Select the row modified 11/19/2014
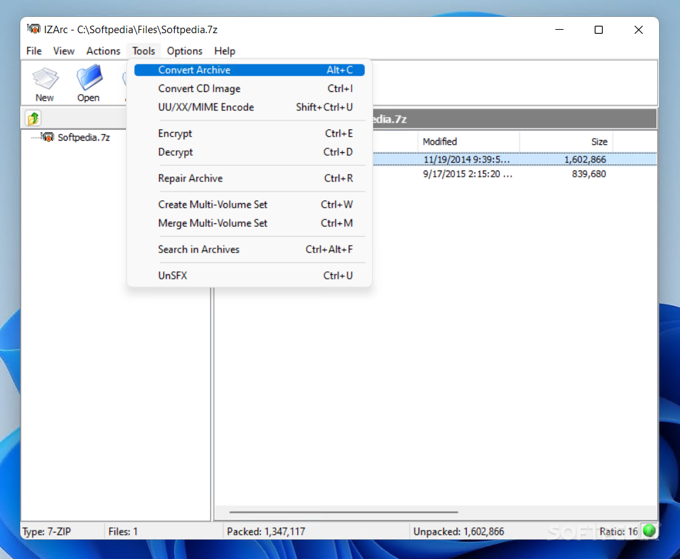The width and height of the screenshot is (680, 559). [x=514, y=160]
